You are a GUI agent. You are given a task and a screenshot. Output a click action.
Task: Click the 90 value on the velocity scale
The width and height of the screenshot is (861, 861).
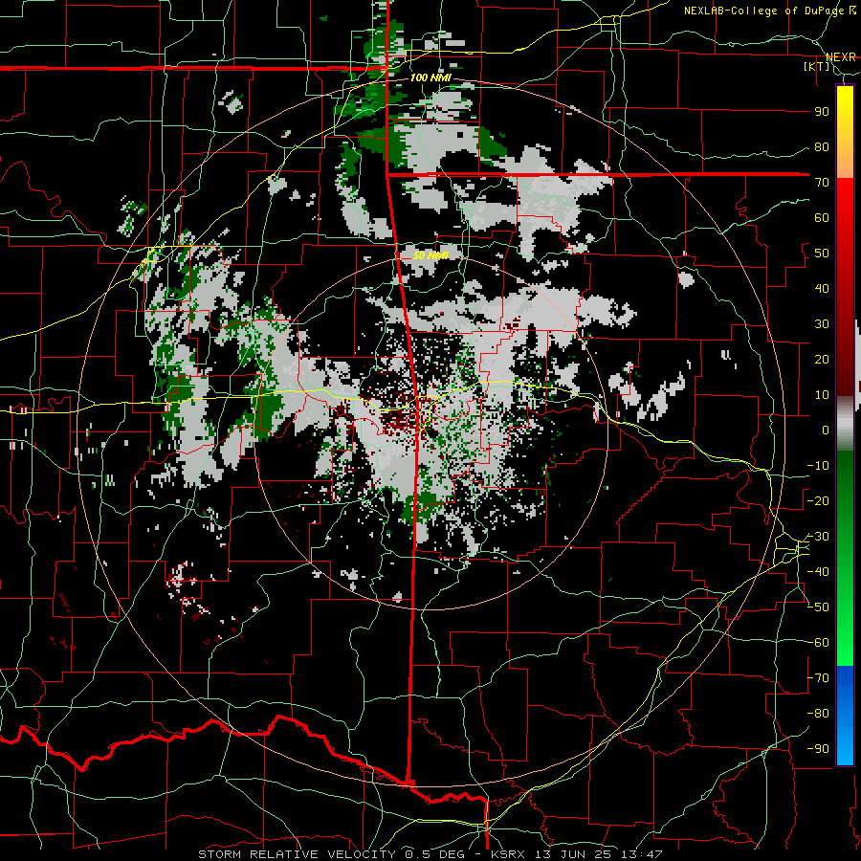pyautogui.click(x=822, y=112)
